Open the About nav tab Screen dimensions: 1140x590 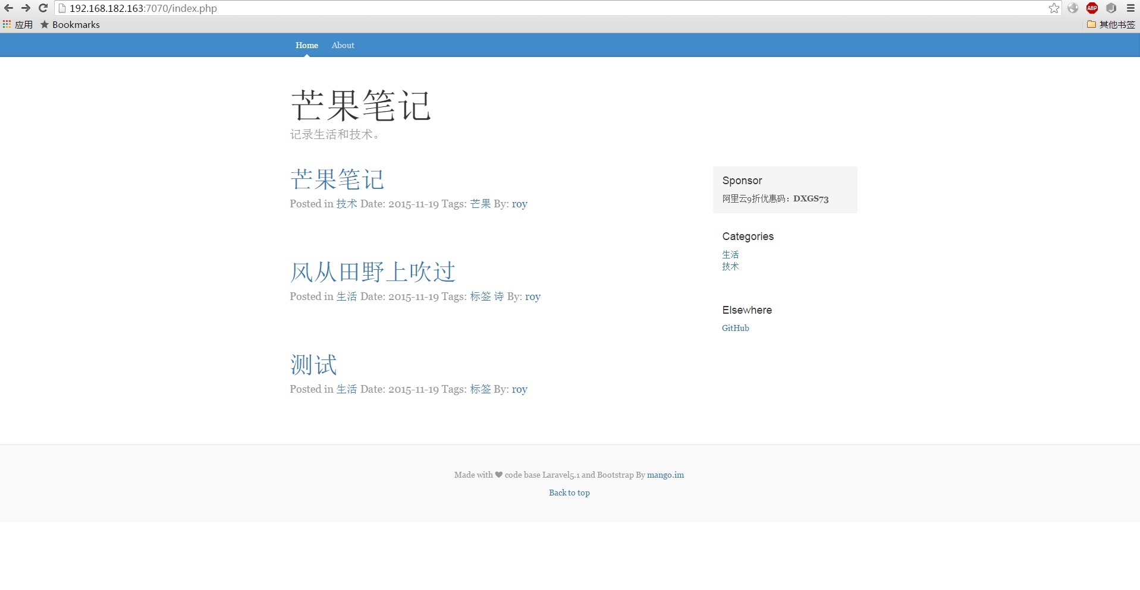pos(343,45)
